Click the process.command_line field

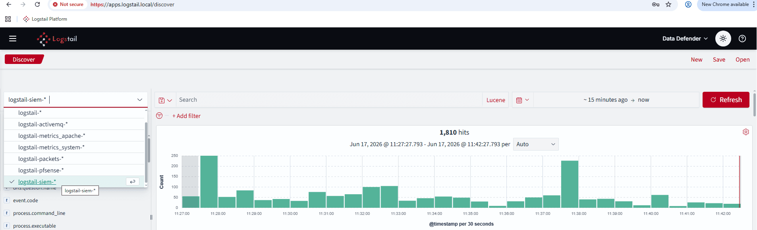click(39, 213)
